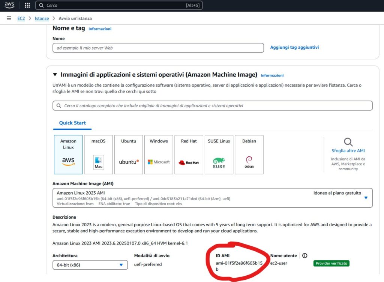This screenshot has height=282, width=384.
Task: Click the Amazon Linux 2023 AMI 2023.6.20250107.0 text
Action: click(x=120, y=243)
